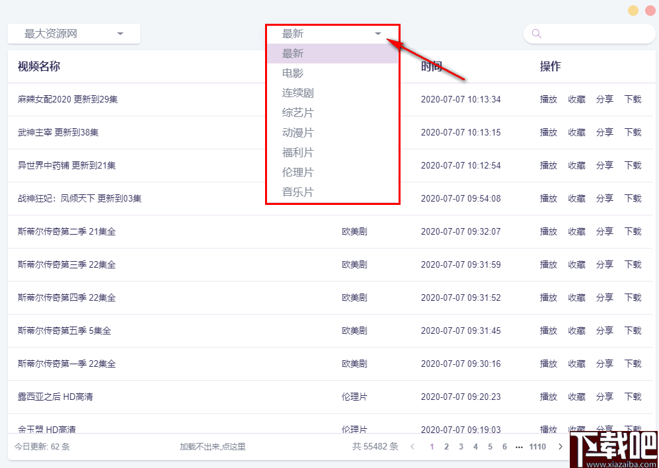Click the pagination ellipsis icon

point(519,446)
